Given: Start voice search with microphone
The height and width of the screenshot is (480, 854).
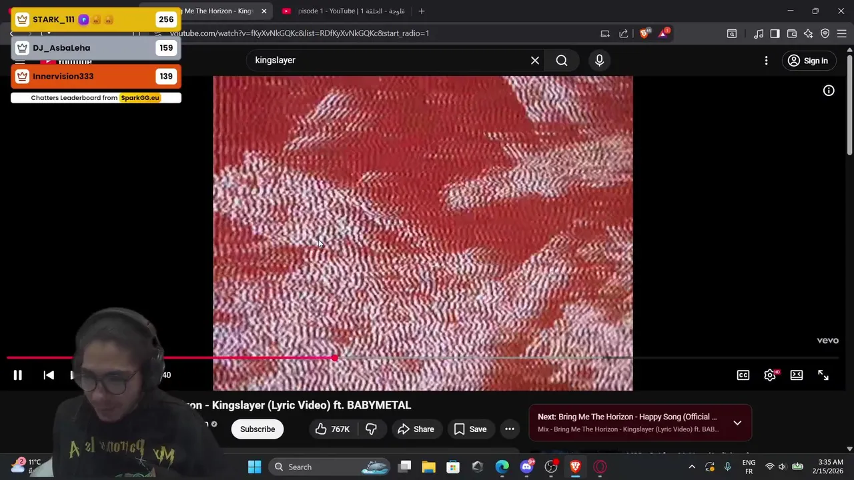Looking at the screenshot, I should click(599, 61).
